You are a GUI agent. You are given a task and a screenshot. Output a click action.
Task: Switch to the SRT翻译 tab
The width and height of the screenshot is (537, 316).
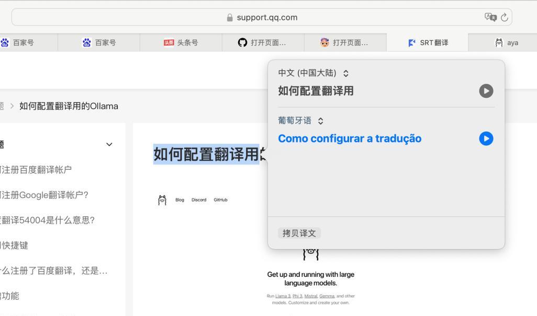click(428, 43)
